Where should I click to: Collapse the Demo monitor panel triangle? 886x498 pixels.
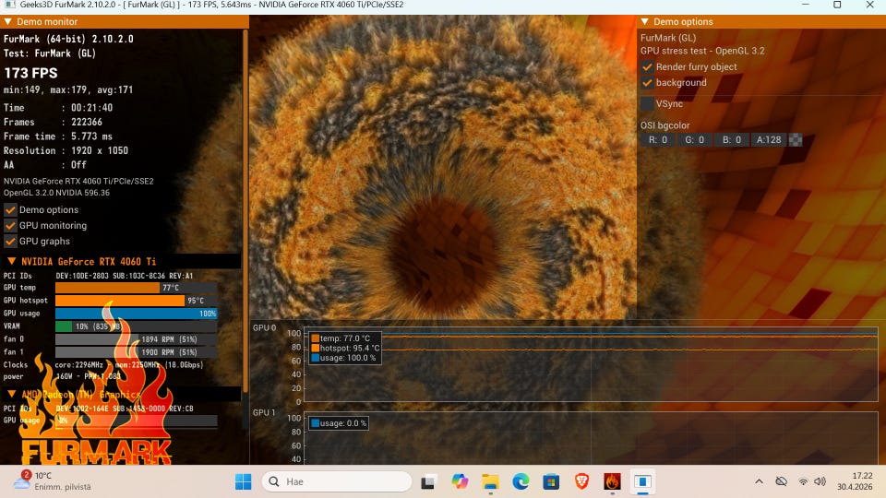pos(8,21)
